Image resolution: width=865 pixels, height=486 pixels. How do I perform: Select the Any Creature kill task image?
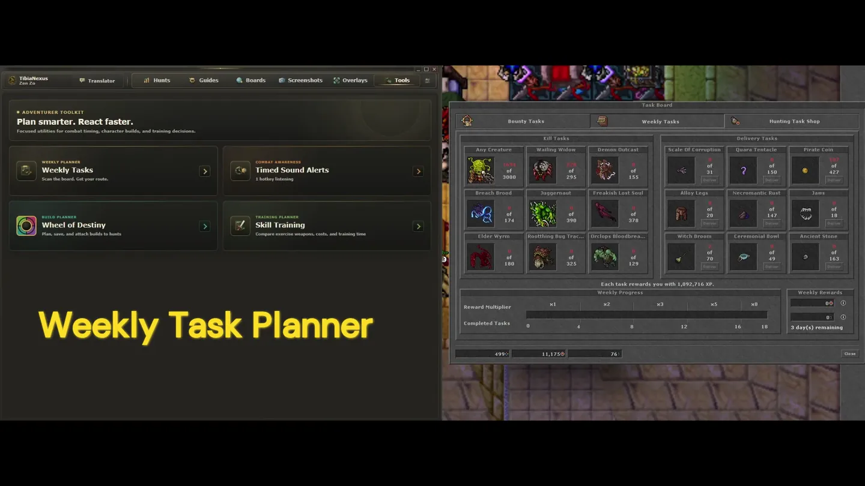(x=481, y=170)
